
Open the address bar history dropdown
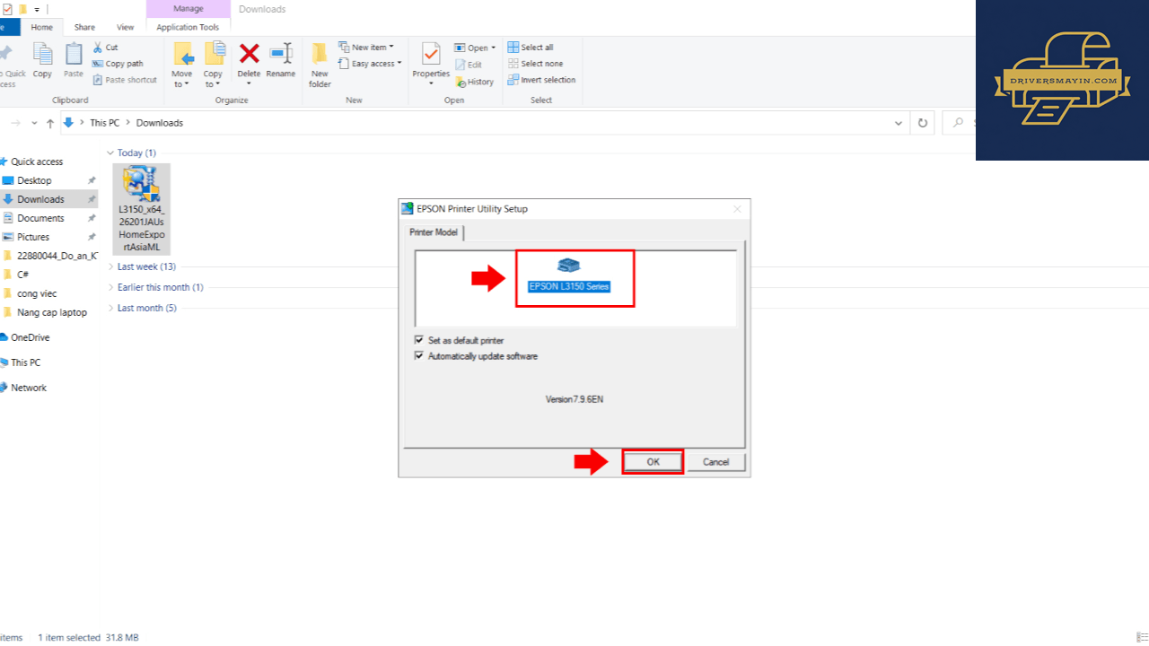(x=899, y=123)
